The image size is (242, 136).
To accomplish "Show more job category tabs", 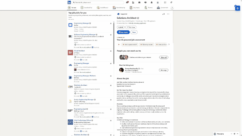I will click(x=172, y=8).
